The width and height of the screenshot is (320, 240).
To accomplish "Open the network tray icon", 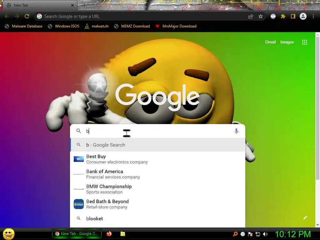I will [258, 234].
